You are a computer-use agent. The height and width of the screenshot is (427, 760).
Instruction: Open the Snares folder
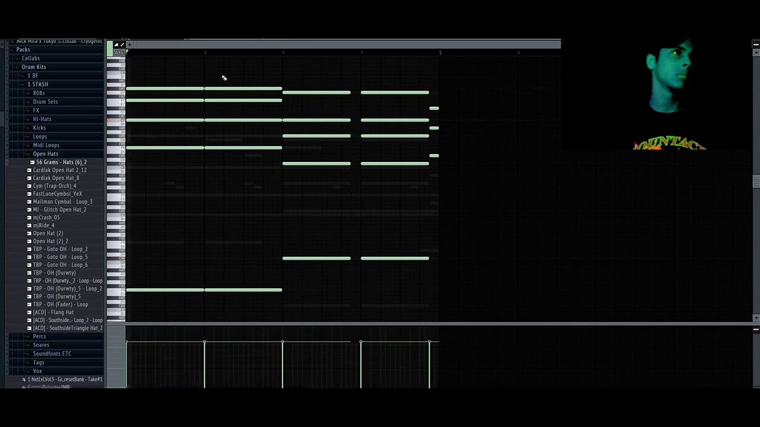(41, 345)
